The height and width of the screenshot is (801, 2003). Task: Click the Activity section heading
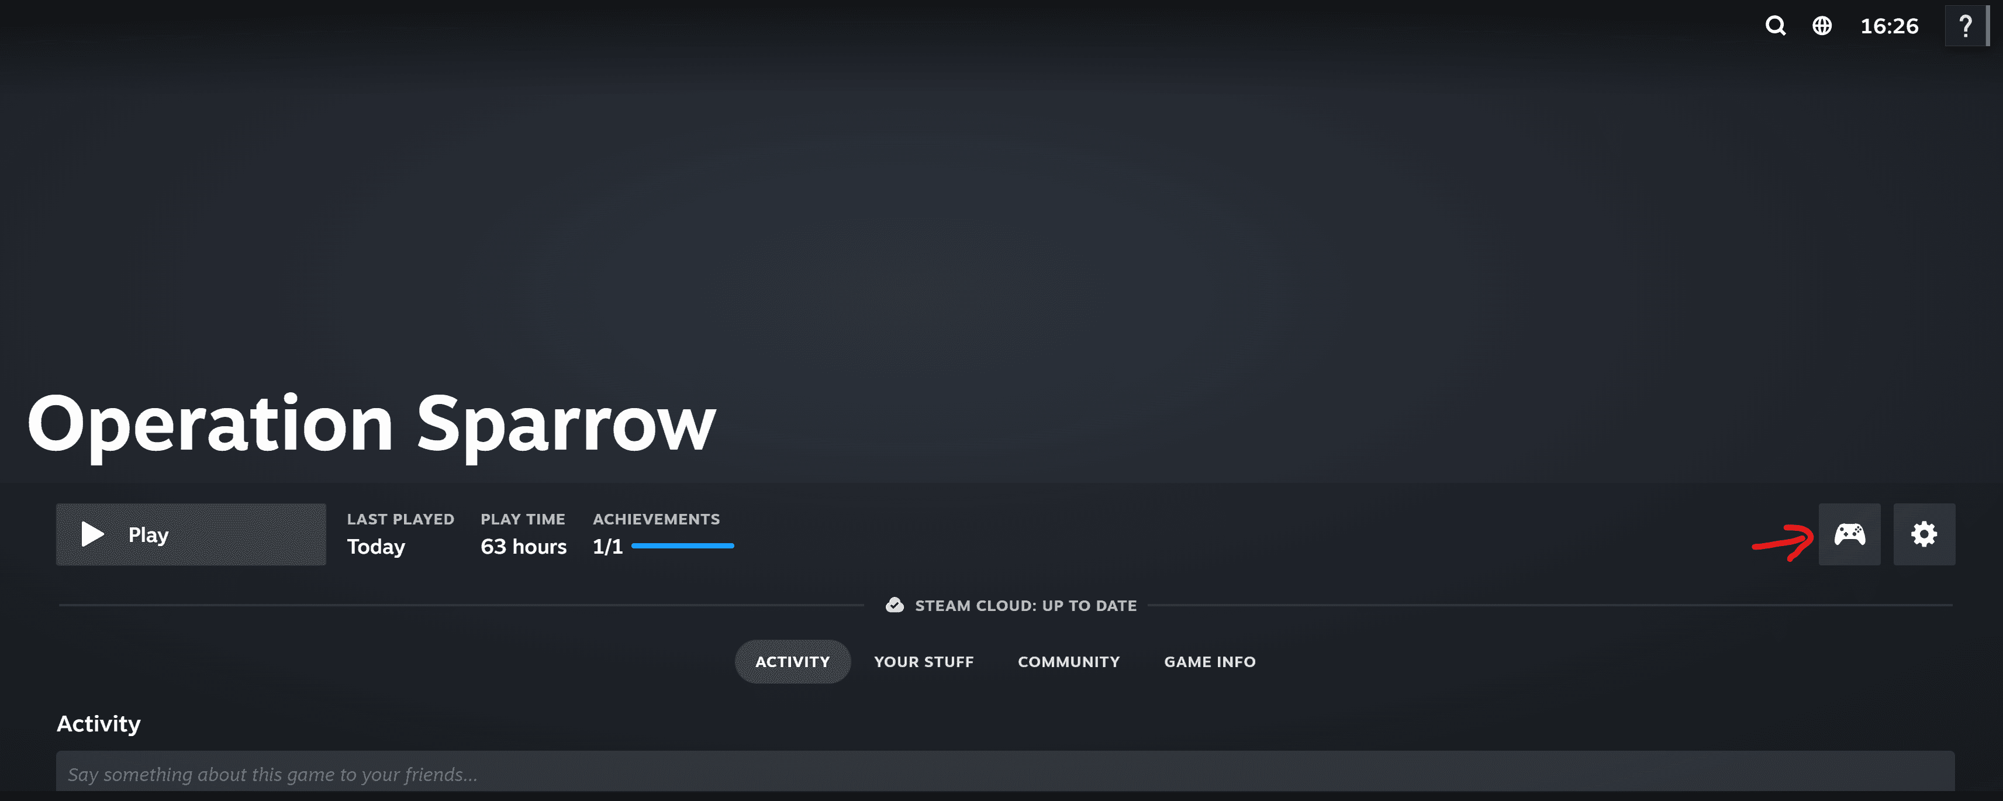tap(99, 724)
